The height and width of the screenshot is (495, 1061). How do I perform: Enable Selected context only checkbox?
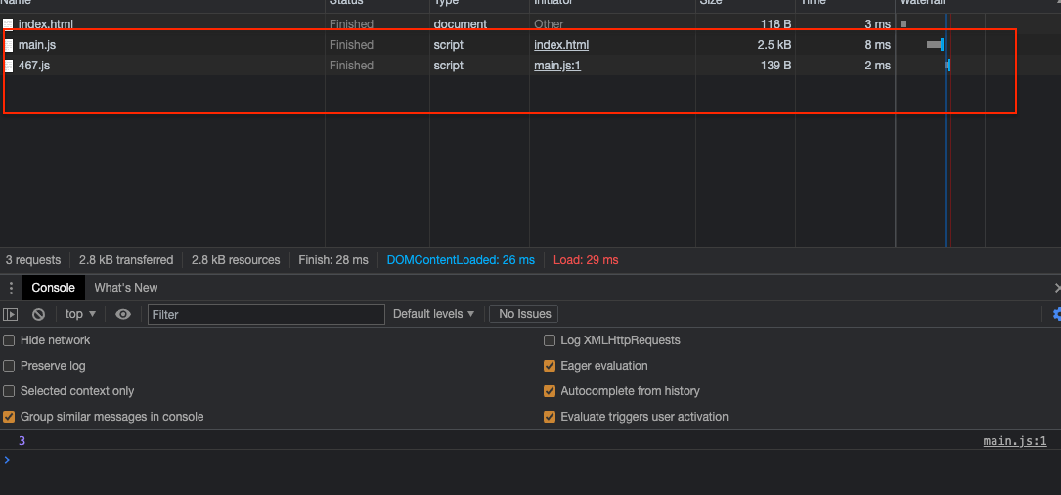pyautogui.click(x=9, y=391)
